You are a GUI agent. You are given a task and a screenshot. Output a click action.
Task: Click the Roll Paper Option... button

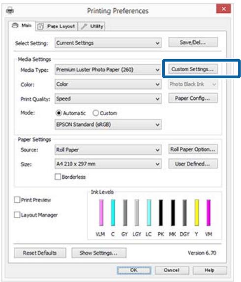pyautogui.click(x=193, y=149)
